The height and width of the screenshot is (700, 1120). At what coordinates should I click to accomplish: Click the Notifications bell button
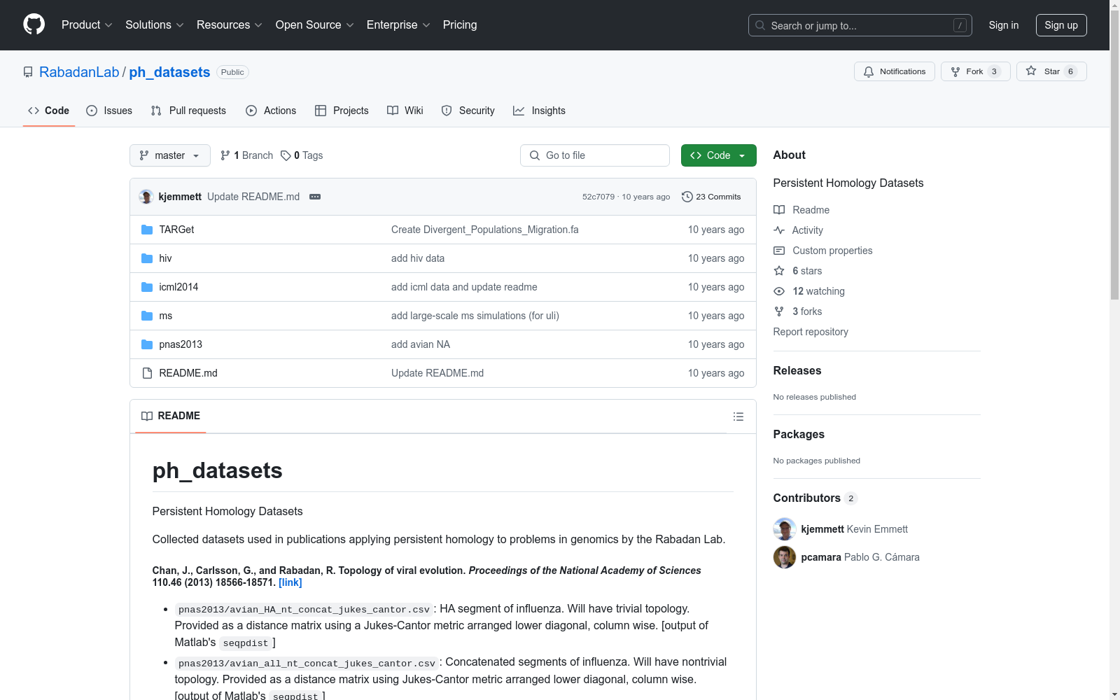tap(894, 71)
